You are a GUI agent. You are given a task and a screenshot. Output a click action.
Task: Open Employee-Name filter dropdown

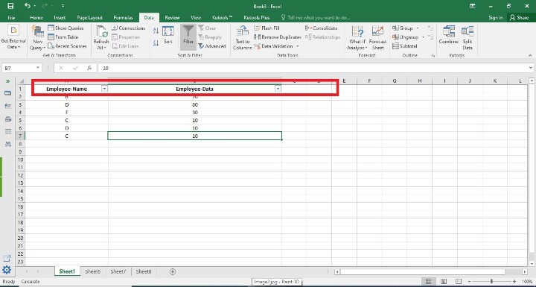coord(105,89)
